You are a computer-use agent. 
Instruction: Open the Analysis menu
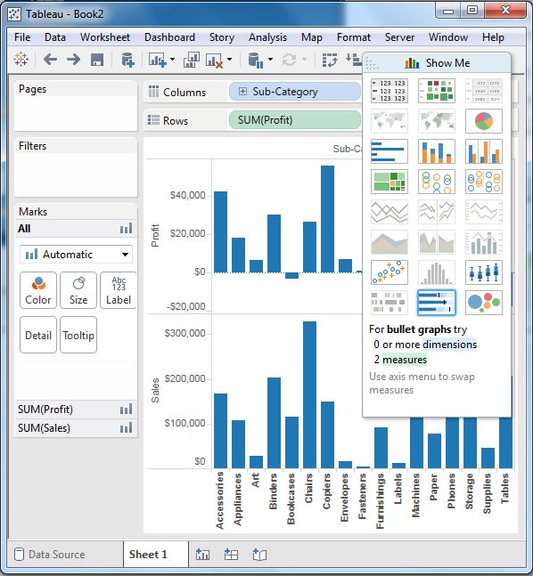[x=267, y=37]
